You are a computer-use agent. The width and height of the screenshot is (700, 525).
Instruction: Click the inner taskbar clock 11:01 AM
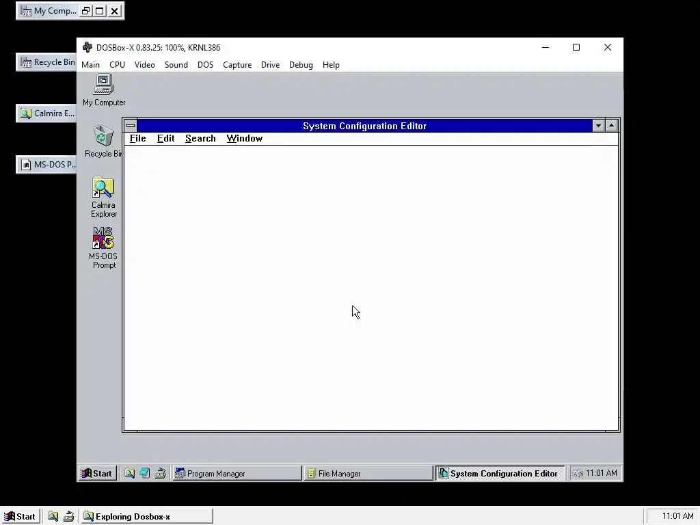(602, 473)
